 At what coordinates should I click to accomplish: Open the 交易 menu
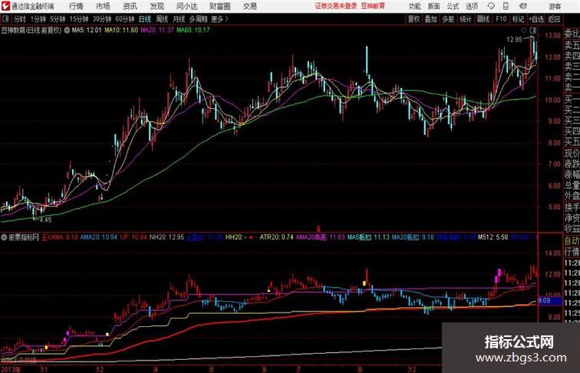250,6
